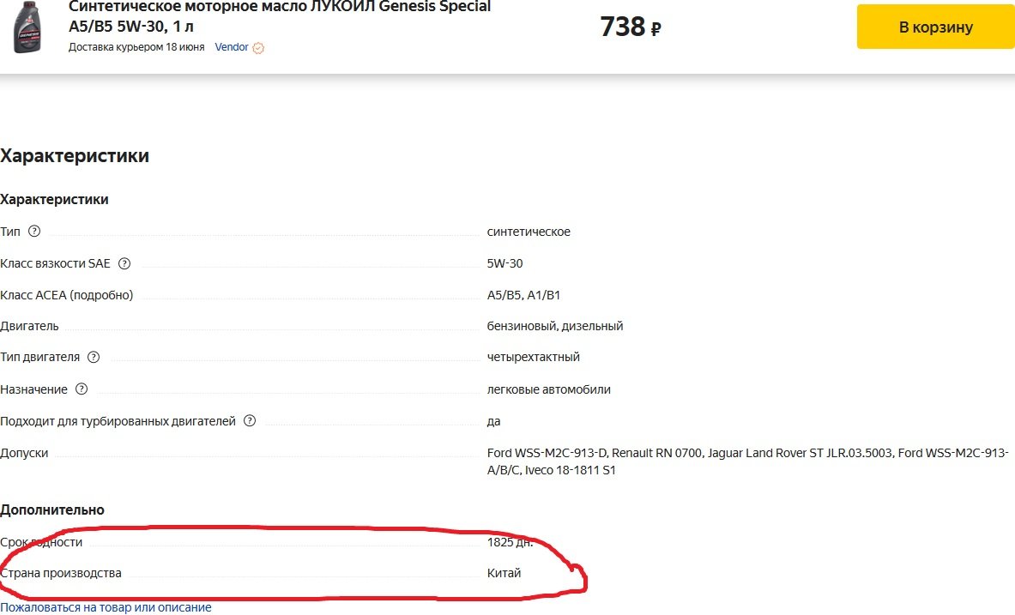Screen dimensions: 1015x615
Task: Select the value легковые автомобили
Action: pos(548,389)
